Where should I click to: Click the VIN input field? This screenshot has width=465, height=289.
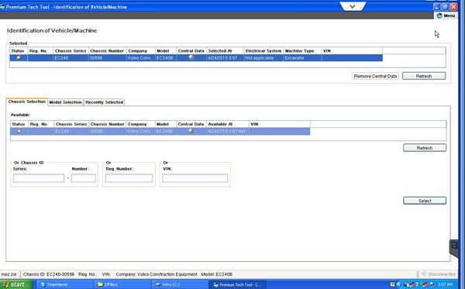[195, 178]
